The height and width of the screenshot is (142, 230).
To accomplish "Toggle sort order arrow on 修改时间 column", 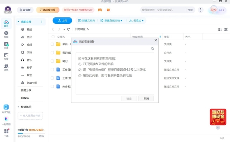I will click(160, 36).
